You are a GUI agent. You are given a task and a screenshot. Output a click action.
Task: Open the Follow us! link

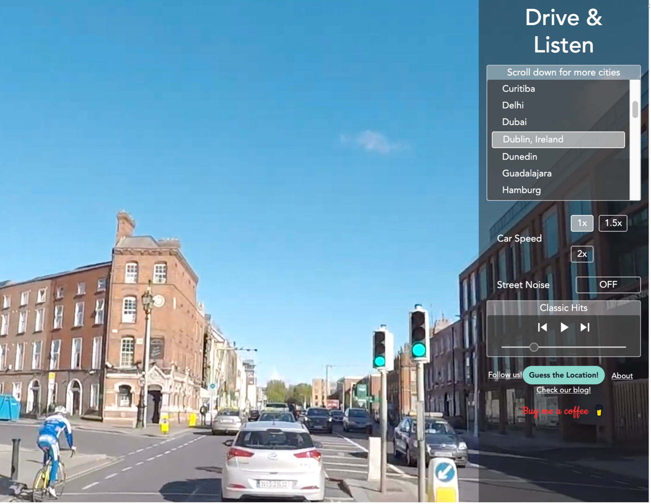pos(505,375)
